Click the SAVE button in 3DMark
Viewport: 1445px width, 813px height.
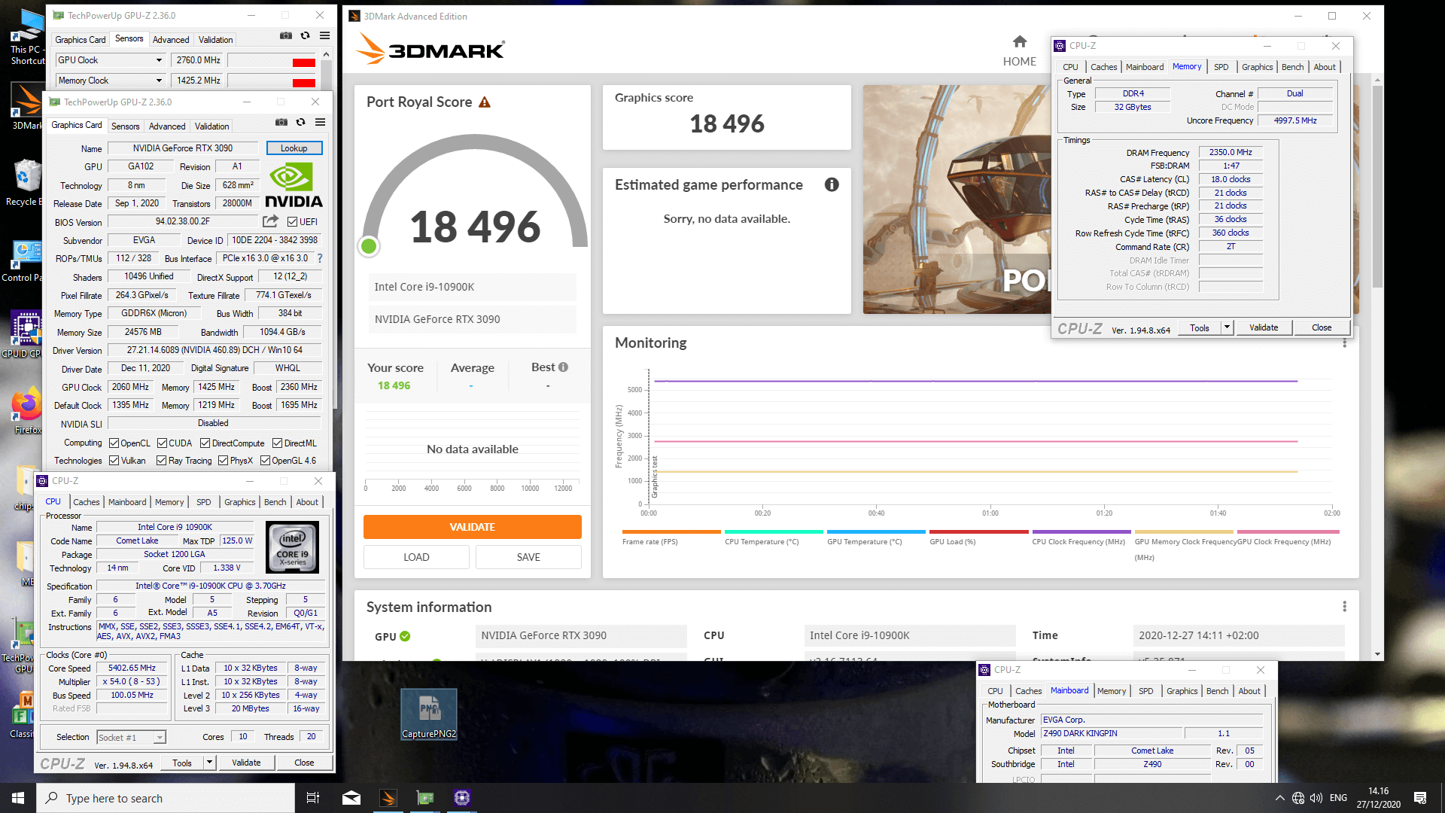coord(528,557)
